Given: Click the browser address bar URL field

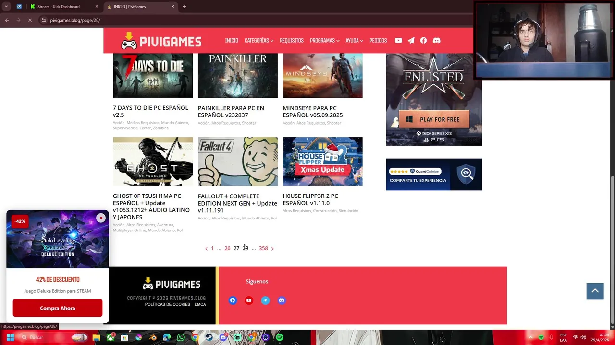Looking at the screenshot, I should coord(255,20).
